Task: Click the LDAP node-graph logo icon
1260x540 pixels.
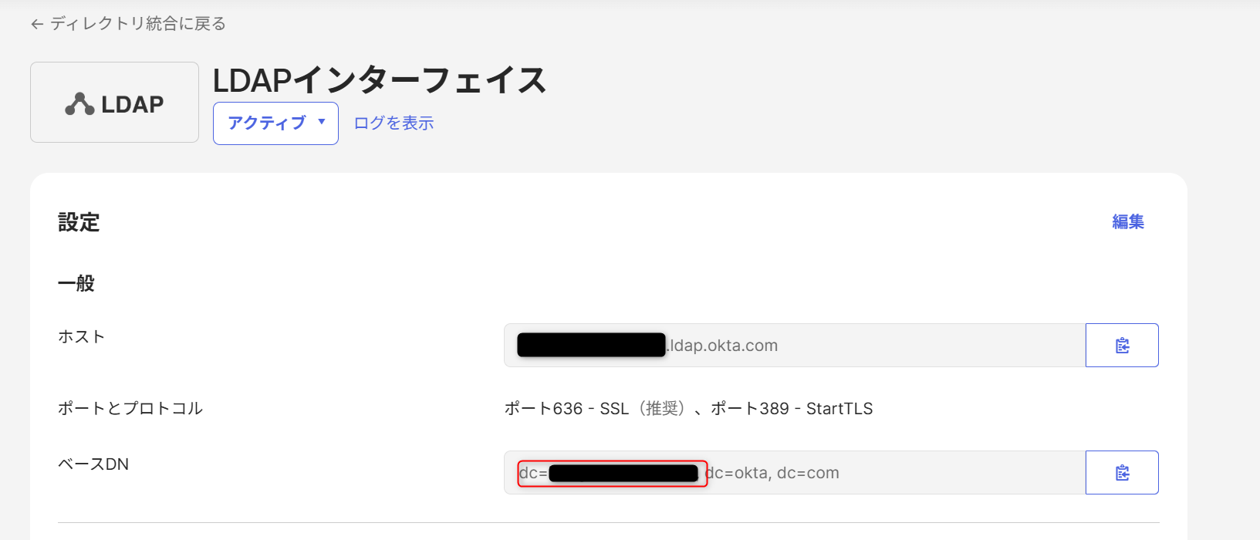Action: 79,104
